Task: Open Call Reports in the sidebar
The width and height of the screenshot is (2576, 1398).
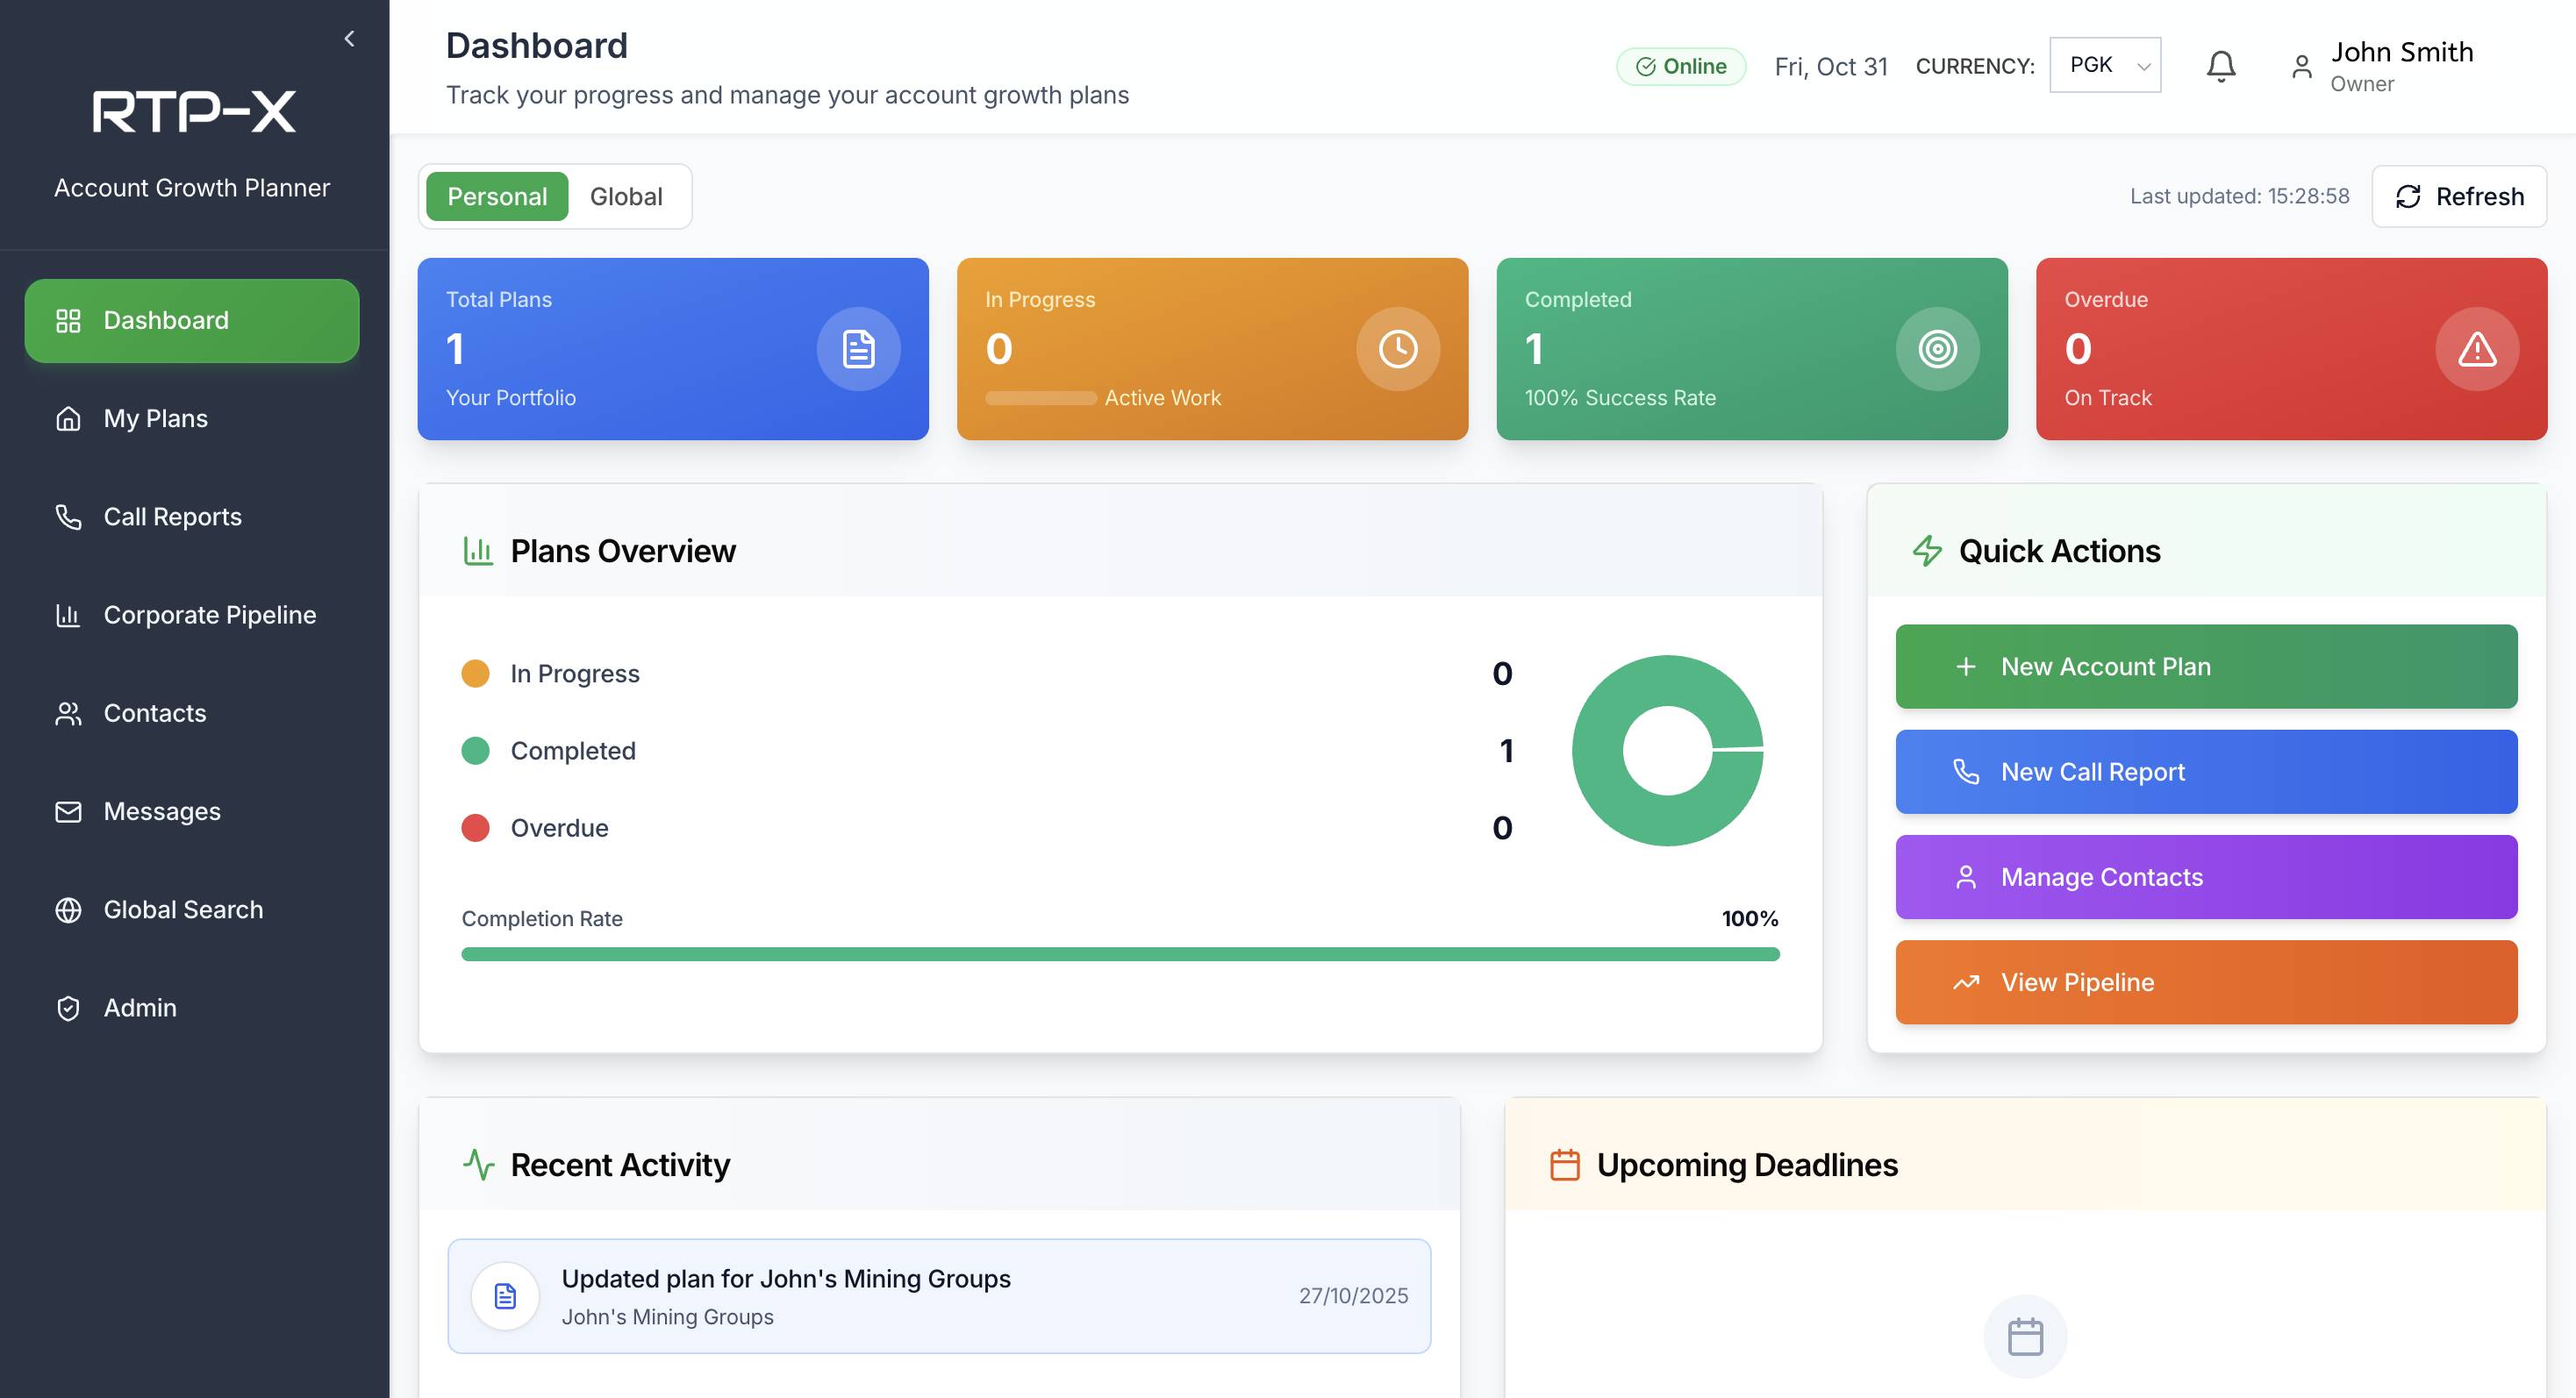Action: point(172,517)
